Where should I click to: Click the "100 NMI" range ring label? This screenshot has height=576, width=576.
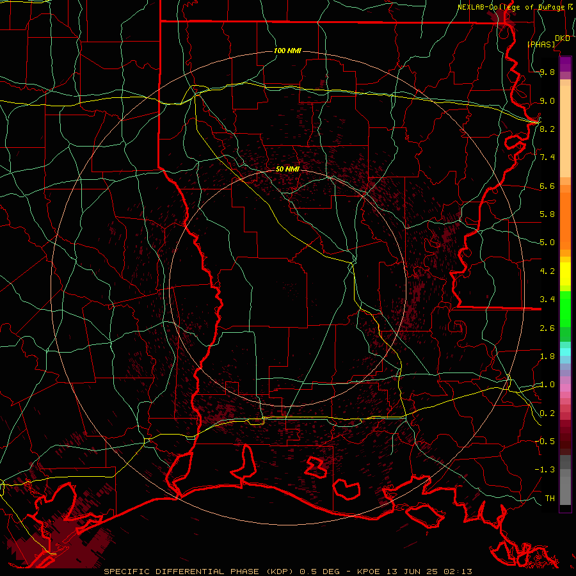(x=287, y=51)
